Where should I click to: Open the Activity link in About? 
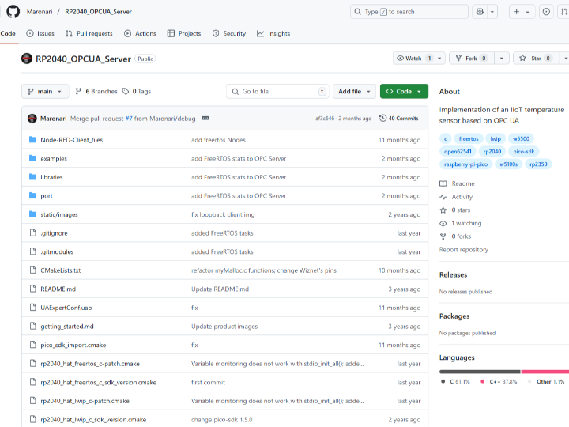(456, 197)
